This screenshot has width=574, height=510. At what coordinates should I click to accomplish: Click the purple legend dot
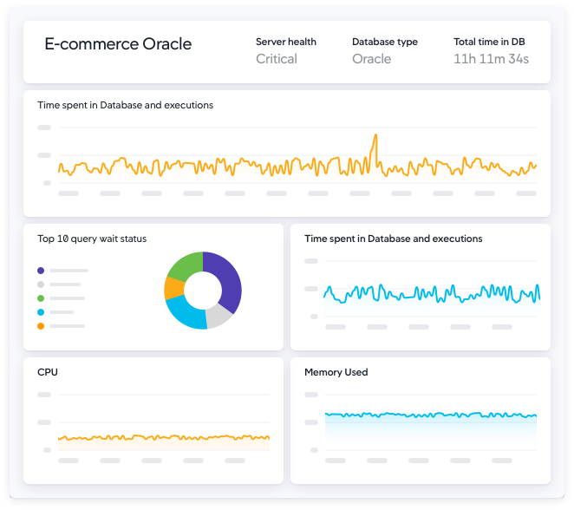41,271
